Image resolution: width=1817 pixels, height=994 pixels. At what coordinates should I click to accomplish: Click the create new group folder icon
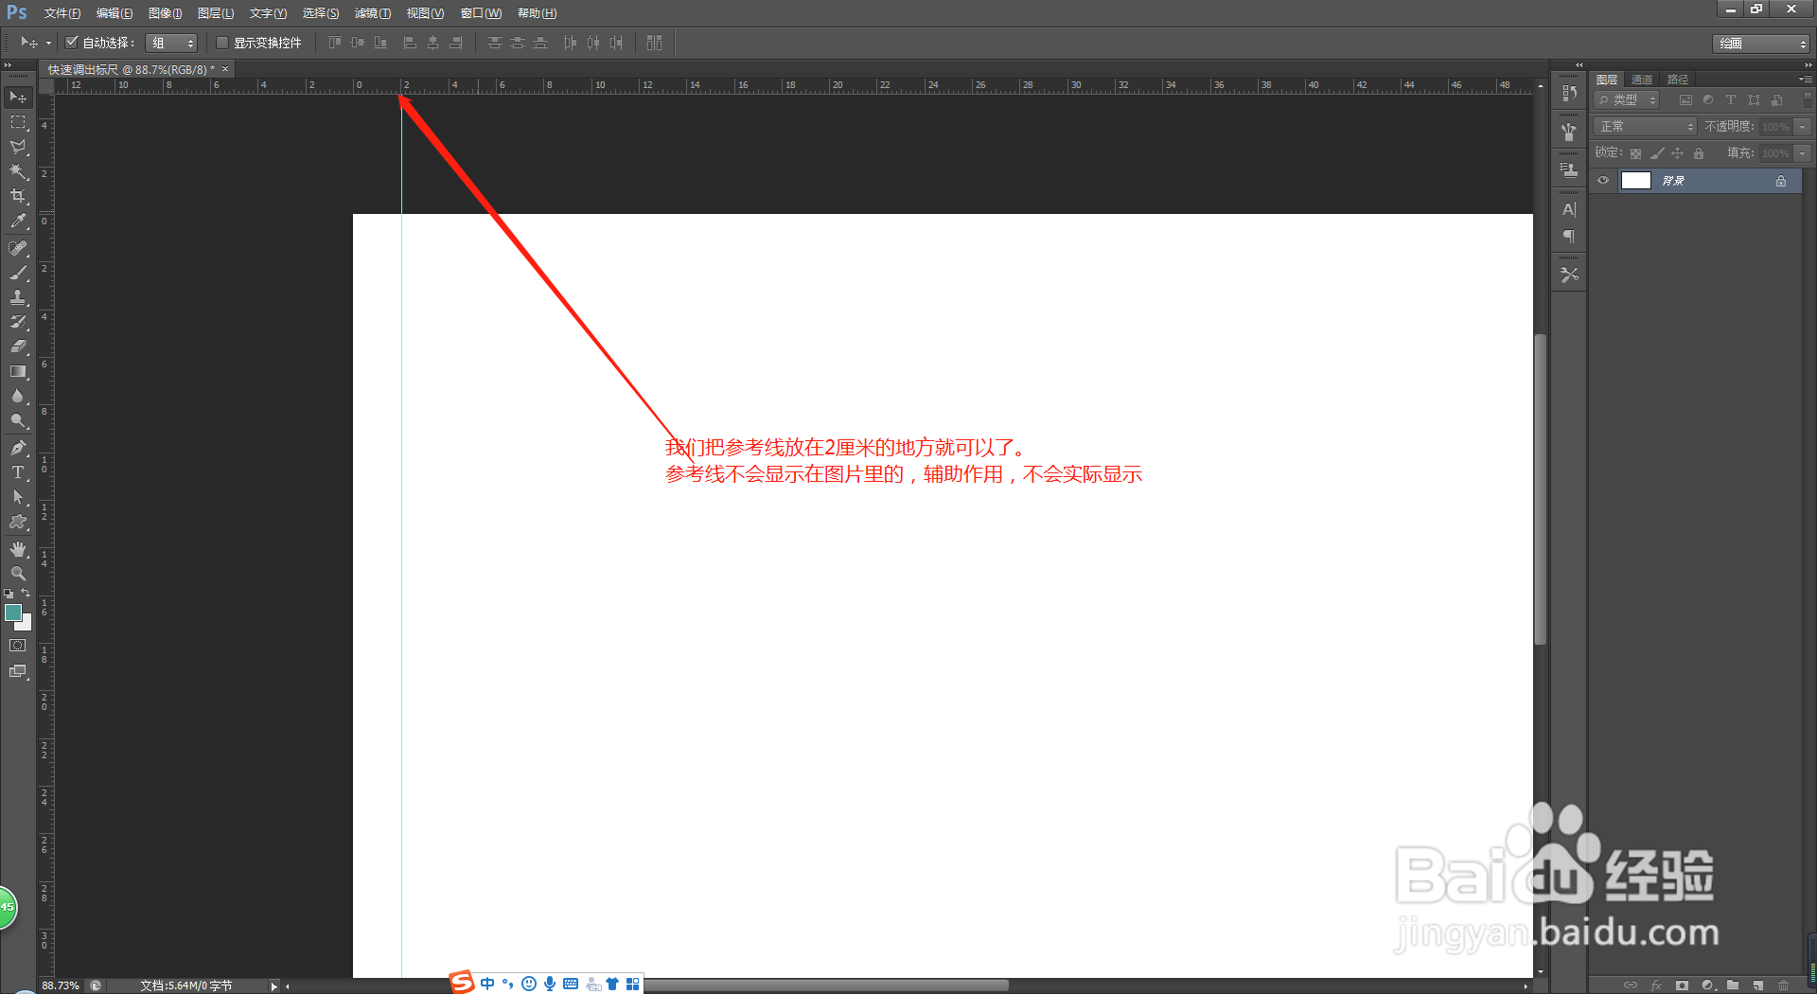click(1732, 985)
